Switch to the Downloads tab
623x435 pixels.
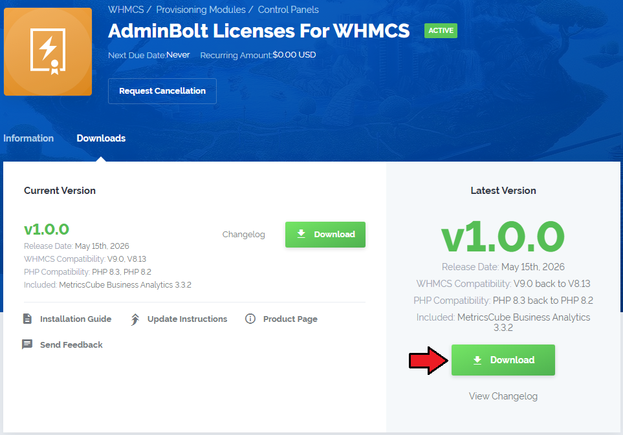coord(101,138)
